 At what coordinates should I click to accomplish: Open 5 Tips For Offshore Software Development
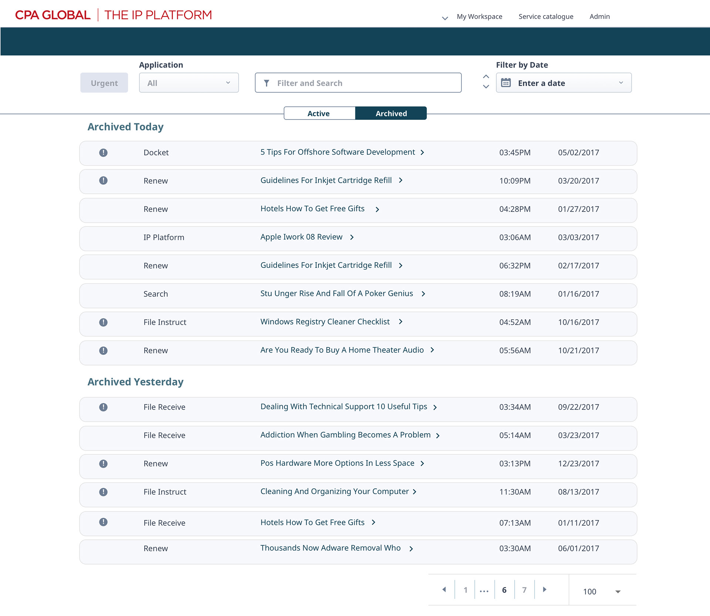(337, 152)
